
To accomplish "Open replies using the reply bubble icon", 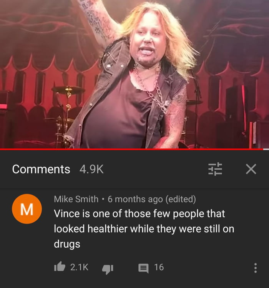I will 143,268.
